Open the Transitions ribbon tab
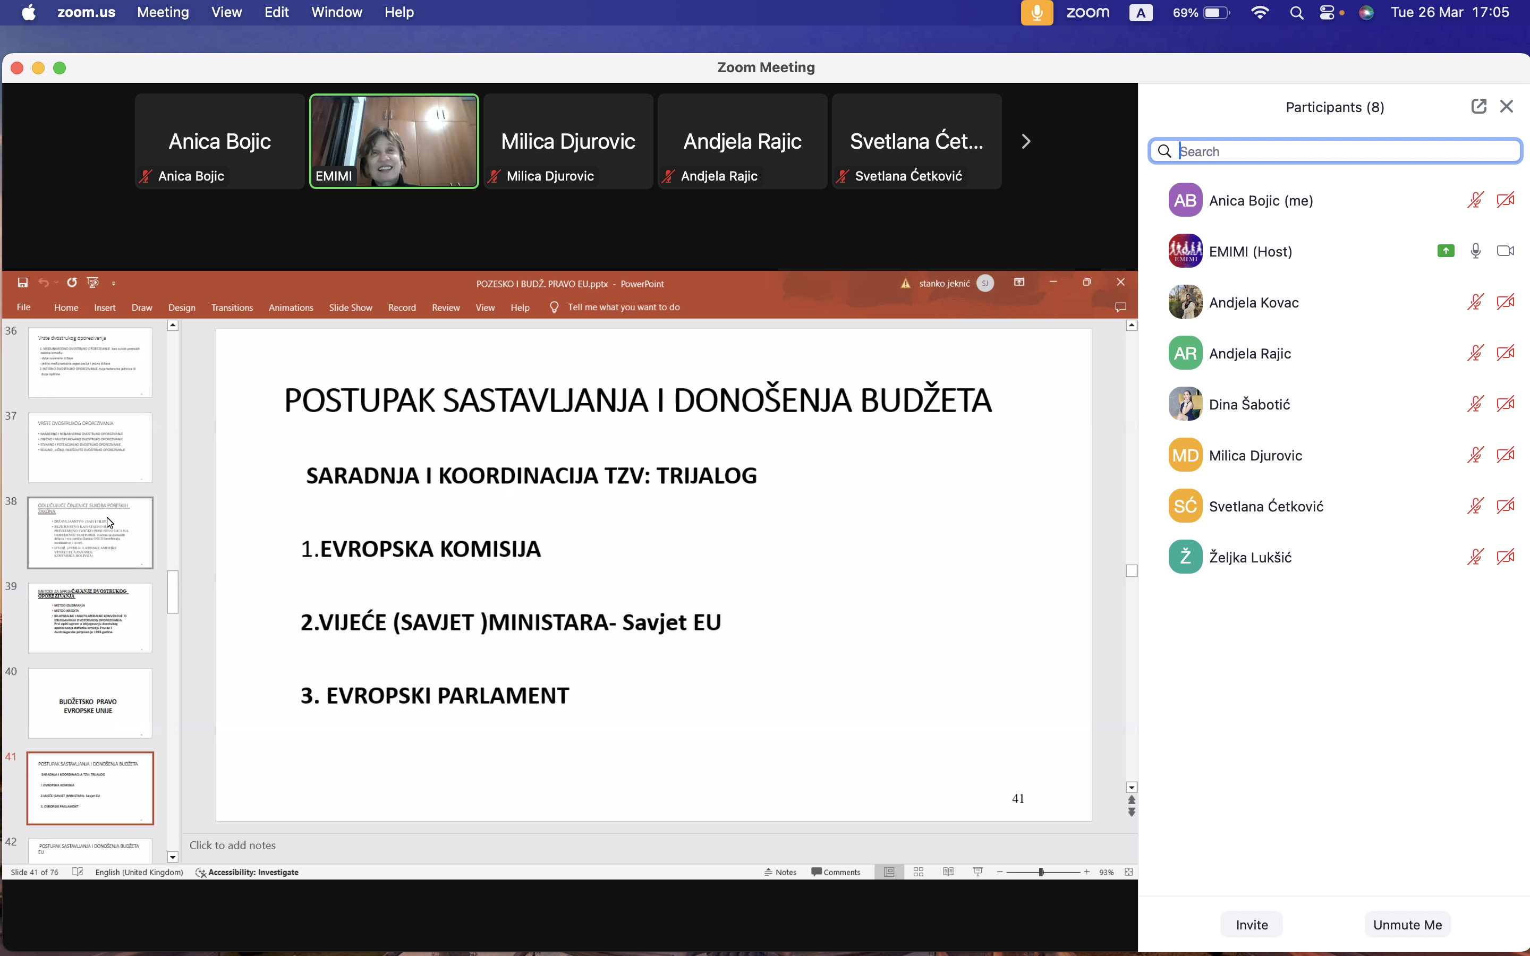This screenshot has height=956, width=1530. 232,308
